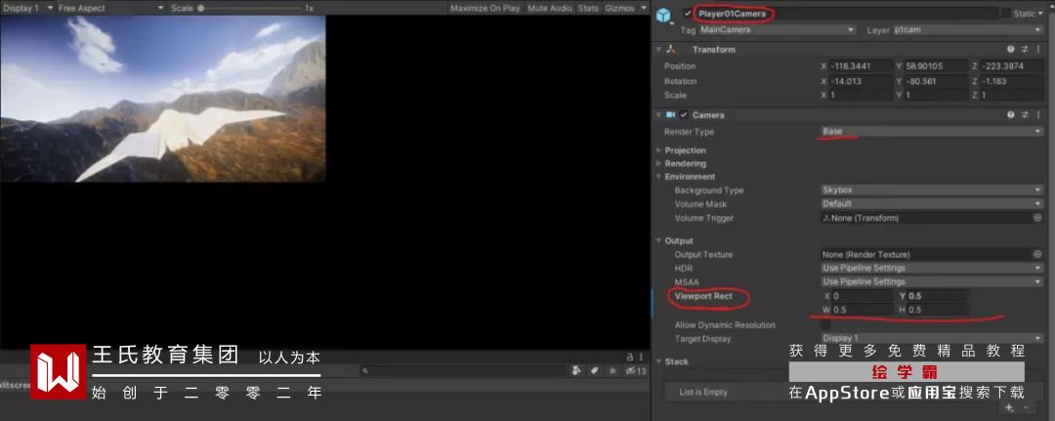Collapse the Transform component

pos(658,50)
